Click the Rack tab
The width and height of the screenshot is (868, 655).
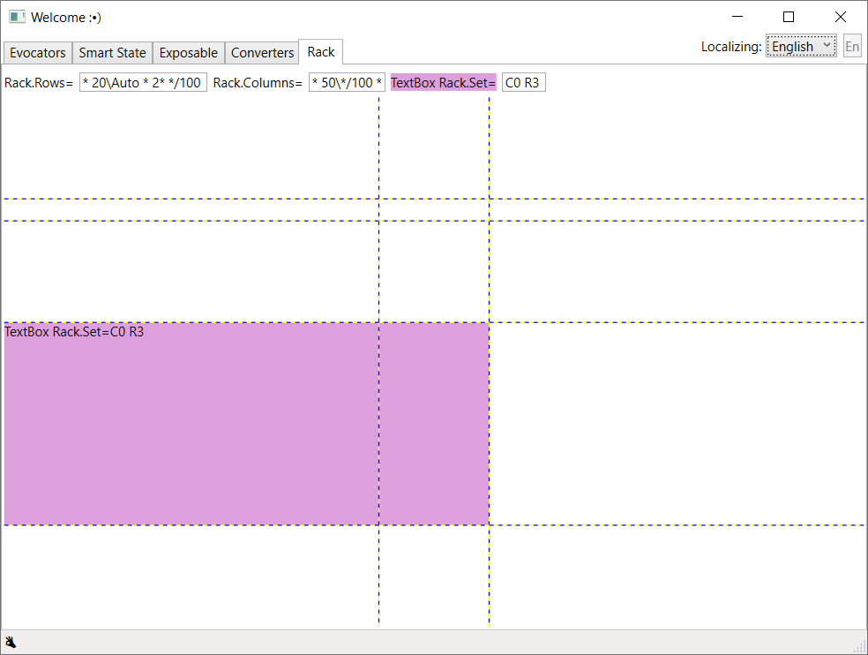tap(321, 52)
